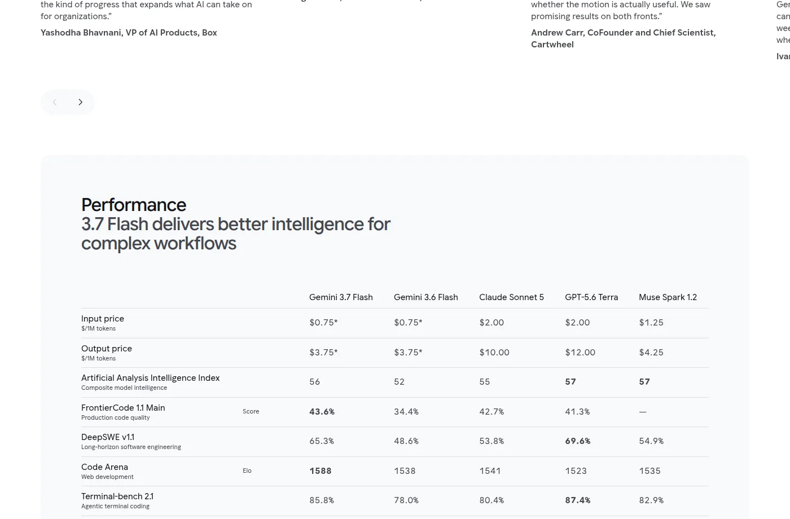Click the Elo unit label
The image size is (790, 519).
247,471
